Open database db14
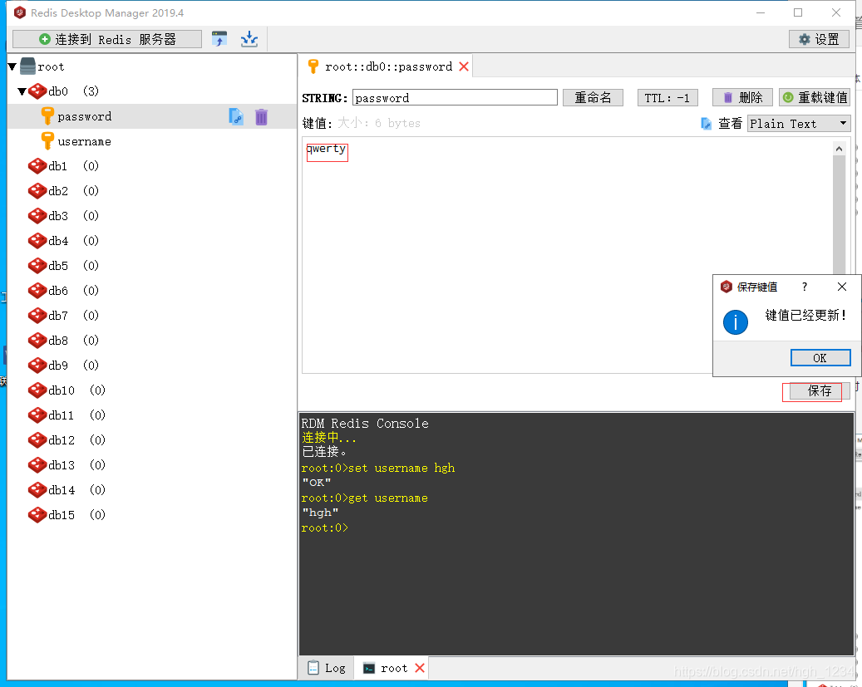This screenshot has width=862, height=687. click(61, 490)
